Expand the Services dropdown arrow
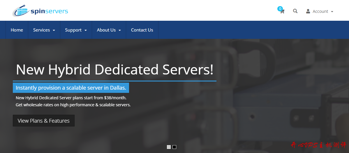The height and width of the screenshot is (153, 349). click(x=54, y=30)
